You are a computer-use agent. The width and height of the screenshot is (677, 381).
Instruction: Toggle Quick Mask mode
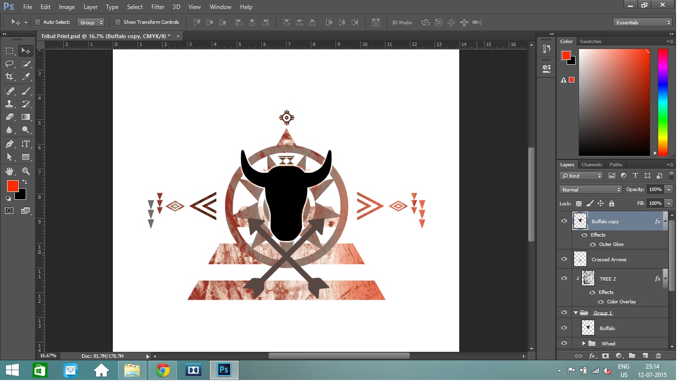[9, 211]
